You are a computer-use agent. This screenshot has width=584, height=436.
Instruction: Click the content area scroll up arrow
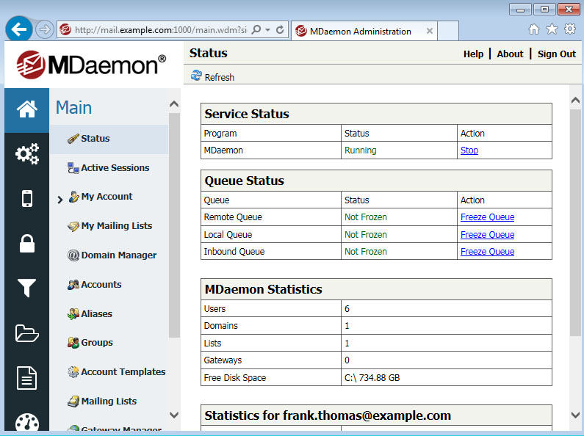[575, 100]
